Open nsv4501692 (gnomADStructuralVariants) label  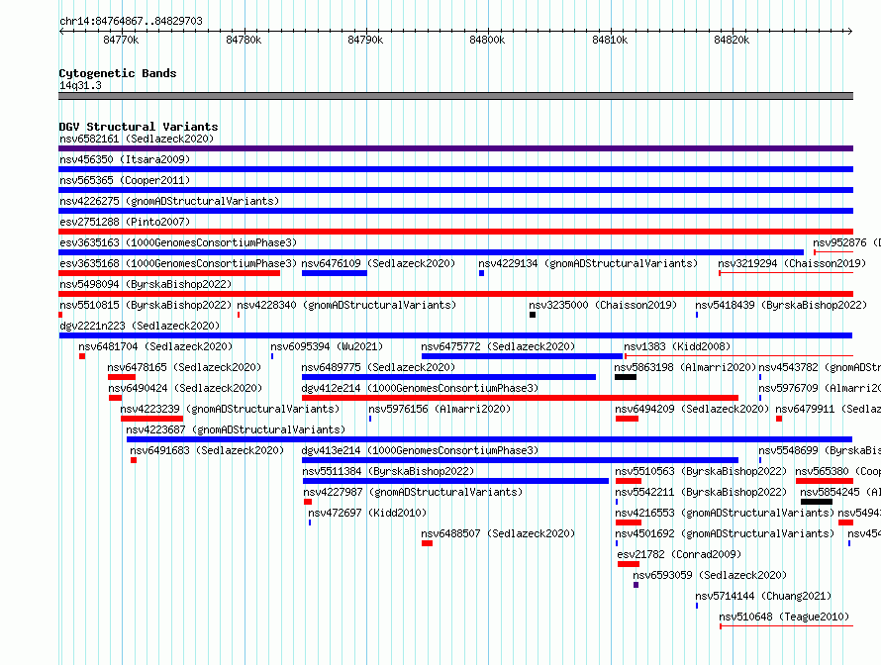[x=725, y=533]
